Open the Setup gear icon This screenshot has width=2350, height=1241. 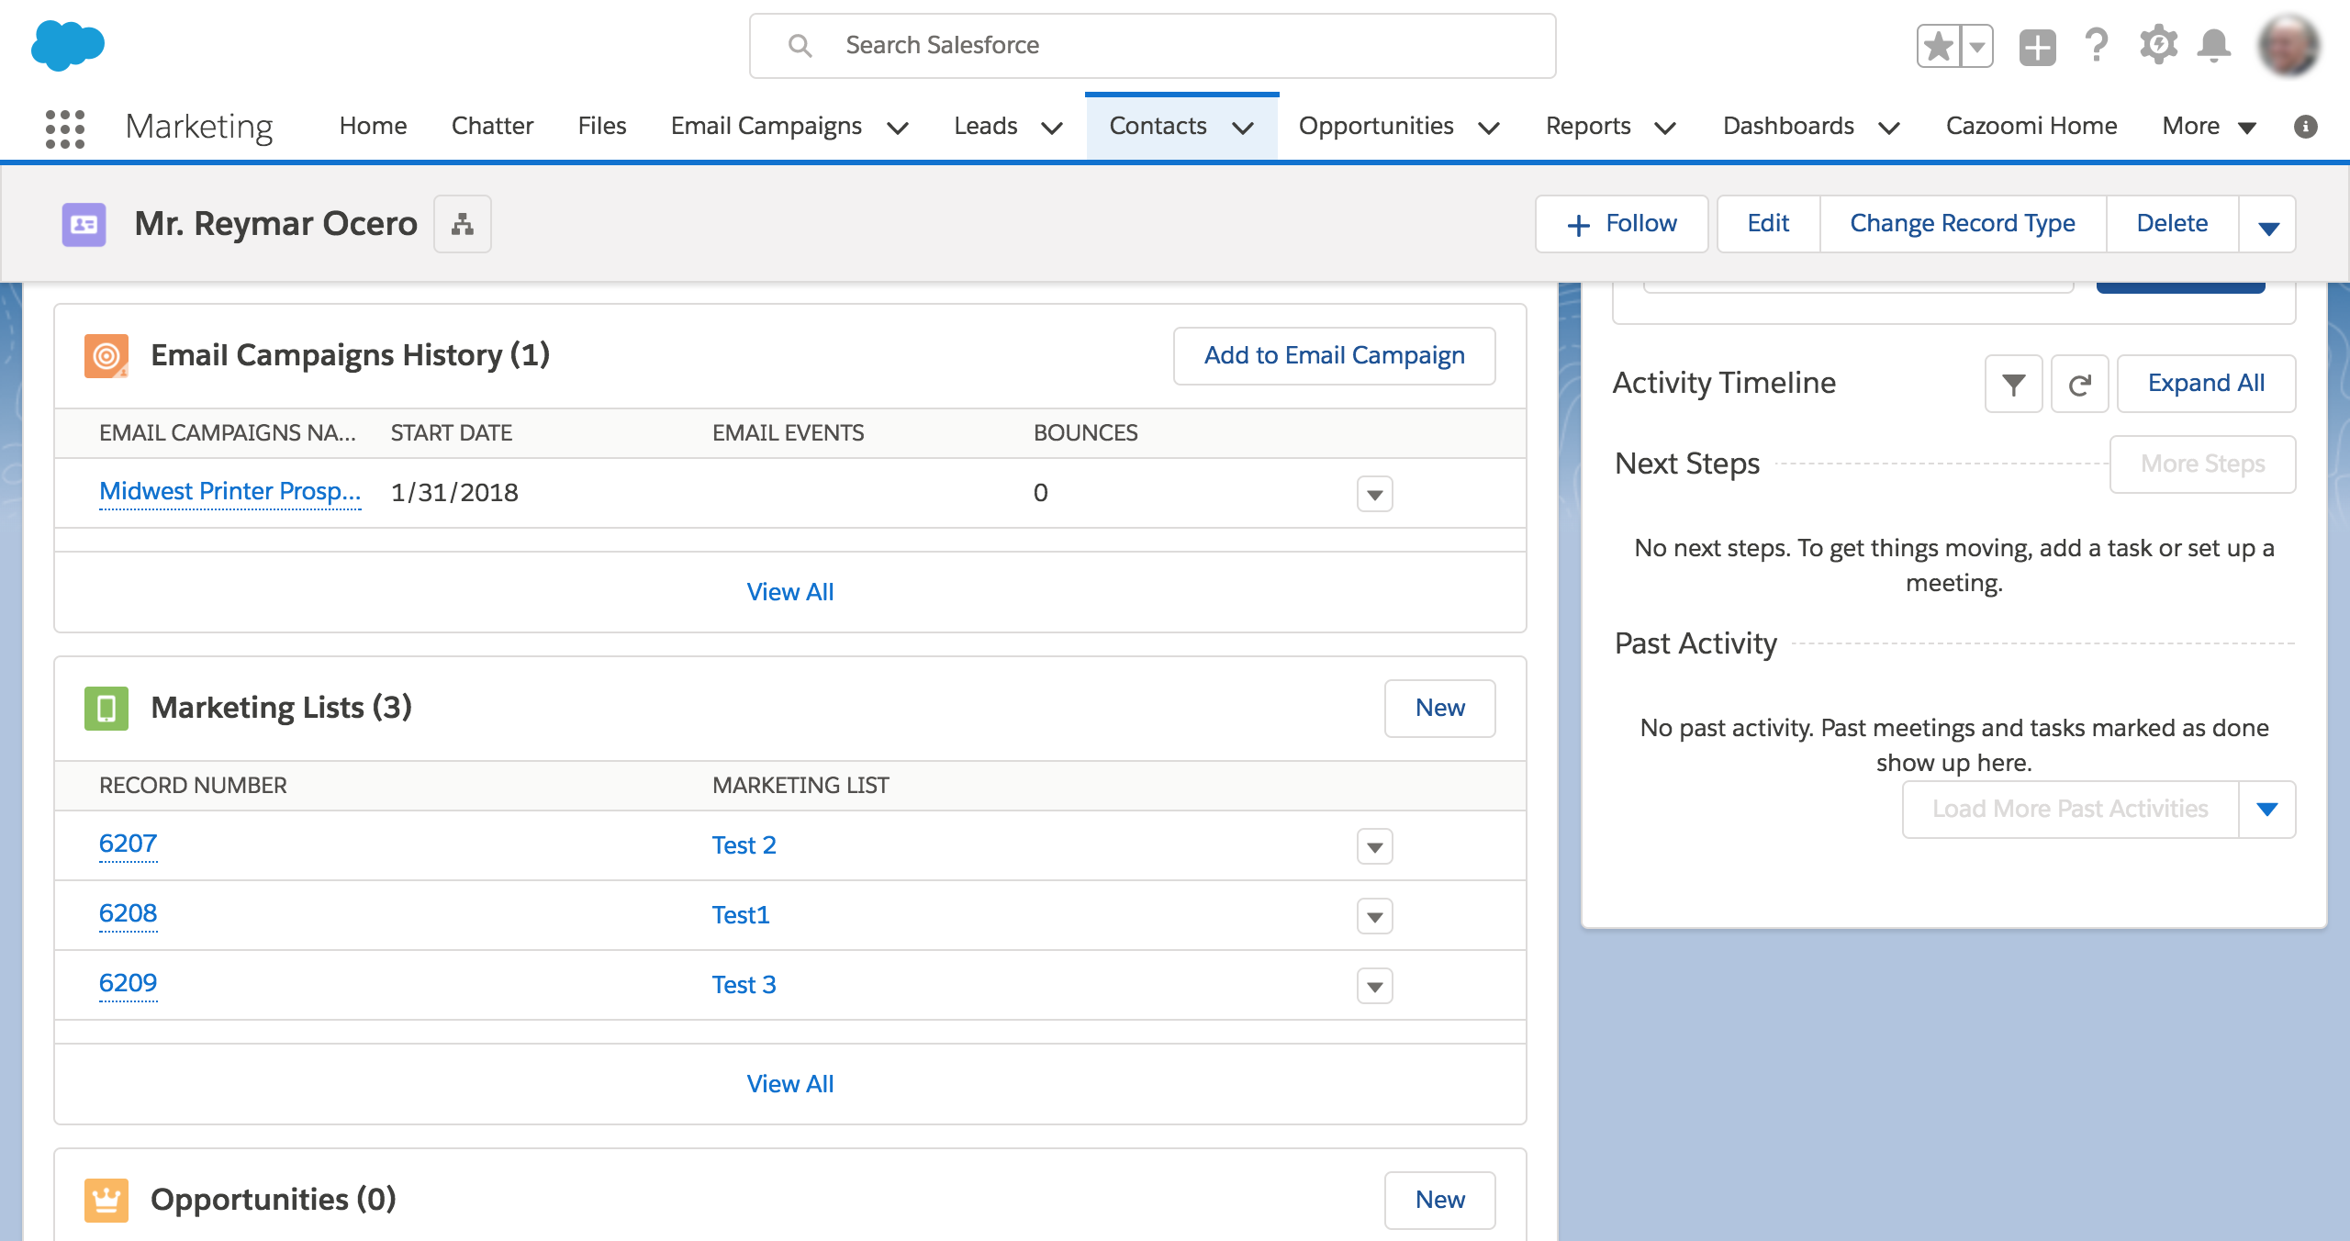click(x=2158, y=45)
